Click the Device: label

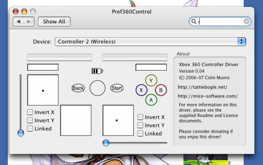pos(42,42)
